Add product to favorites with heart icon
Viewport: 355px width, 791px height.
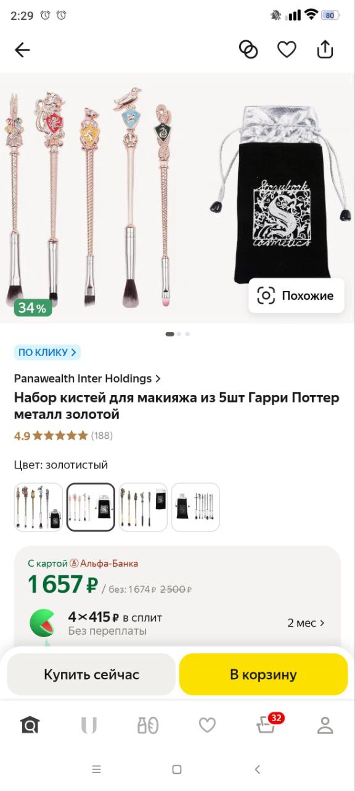(287, 49)
